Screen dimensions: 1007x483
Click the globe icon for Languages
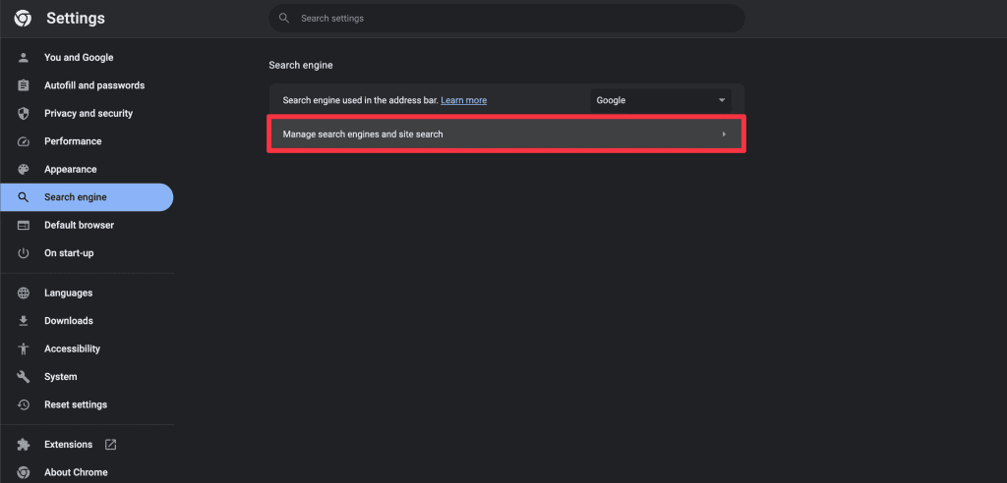[24, 294]
